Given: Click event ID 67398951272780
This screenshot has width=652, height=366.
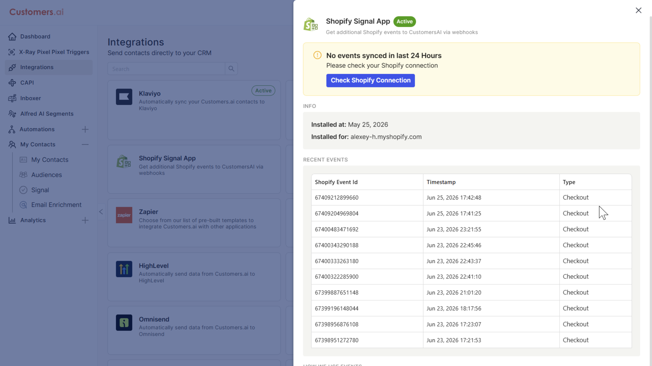Looking at the screenshot, I should pyautogui.click(x=337, y=340).
